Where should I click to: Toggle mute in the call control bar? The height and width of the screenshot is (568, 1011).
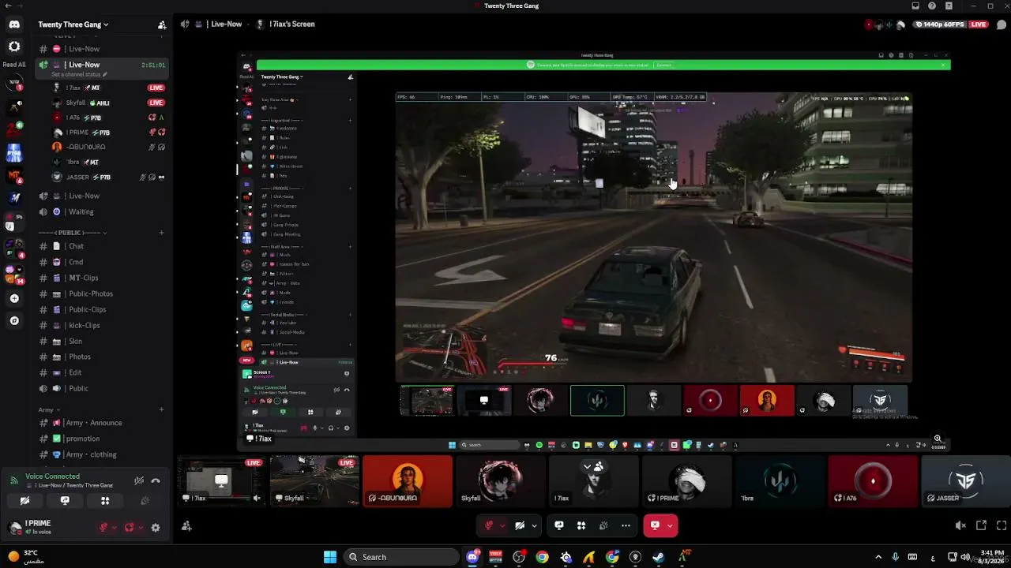(489, 525)
